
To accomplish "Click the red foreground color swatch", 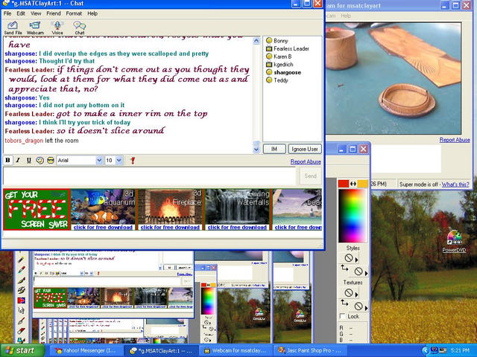I will [x=344, y=184].
